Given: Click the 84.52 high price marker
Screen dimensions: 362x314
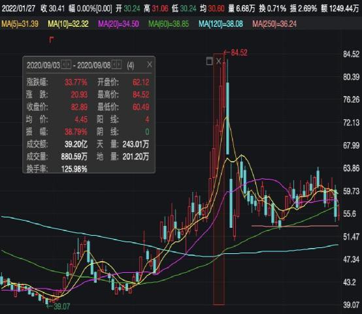Looking at the screenshot, I should (236, 53).
